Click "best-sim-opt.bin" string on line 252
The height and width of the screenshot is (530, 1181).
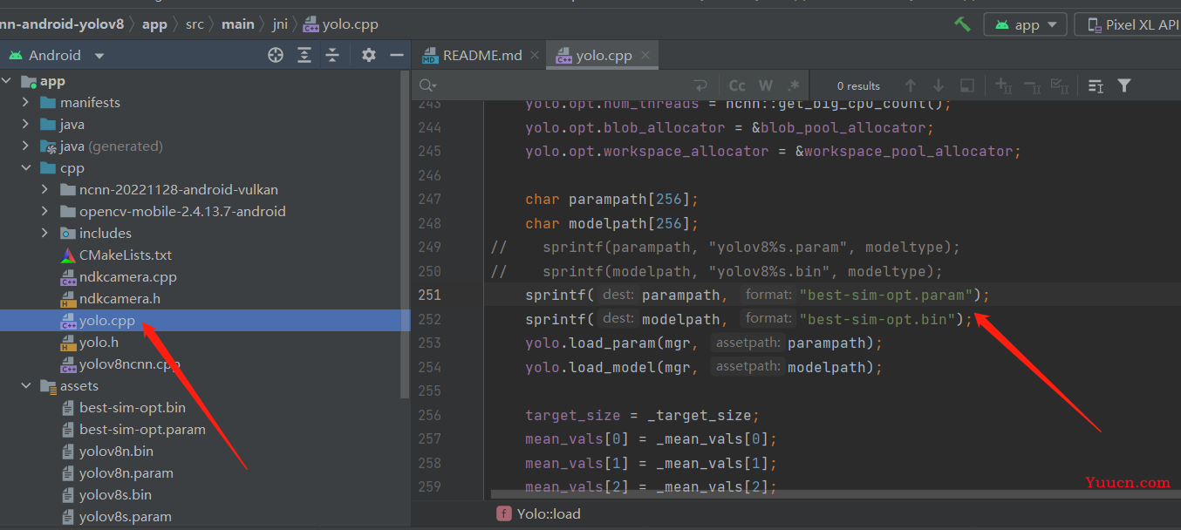(877, 319)
